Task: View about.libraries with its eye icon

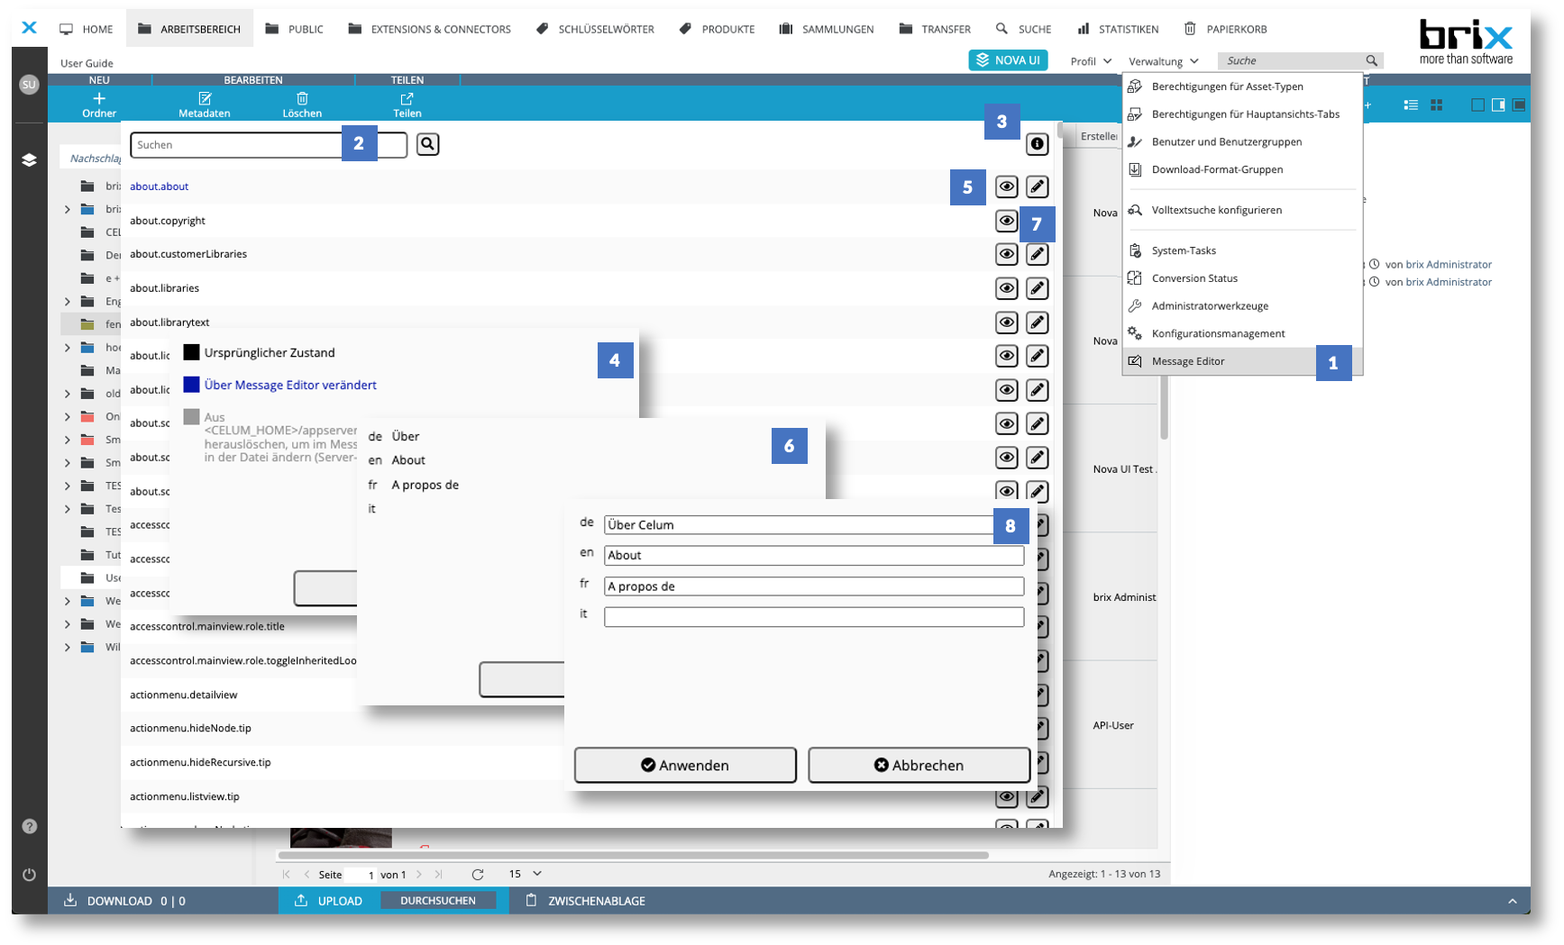Action: pyautogui.click(x=1006, y=288)
